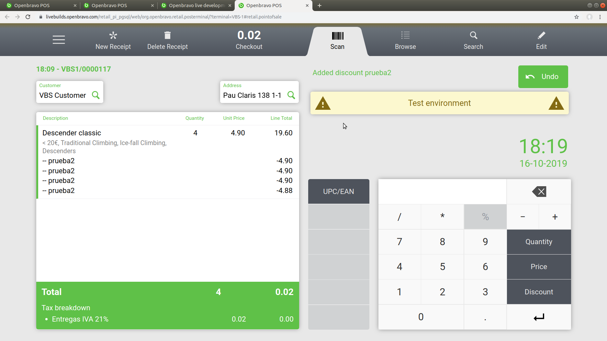
Task: Click the site lock icon in address bar
Action: pyautogui.click(x=40, y=17)
